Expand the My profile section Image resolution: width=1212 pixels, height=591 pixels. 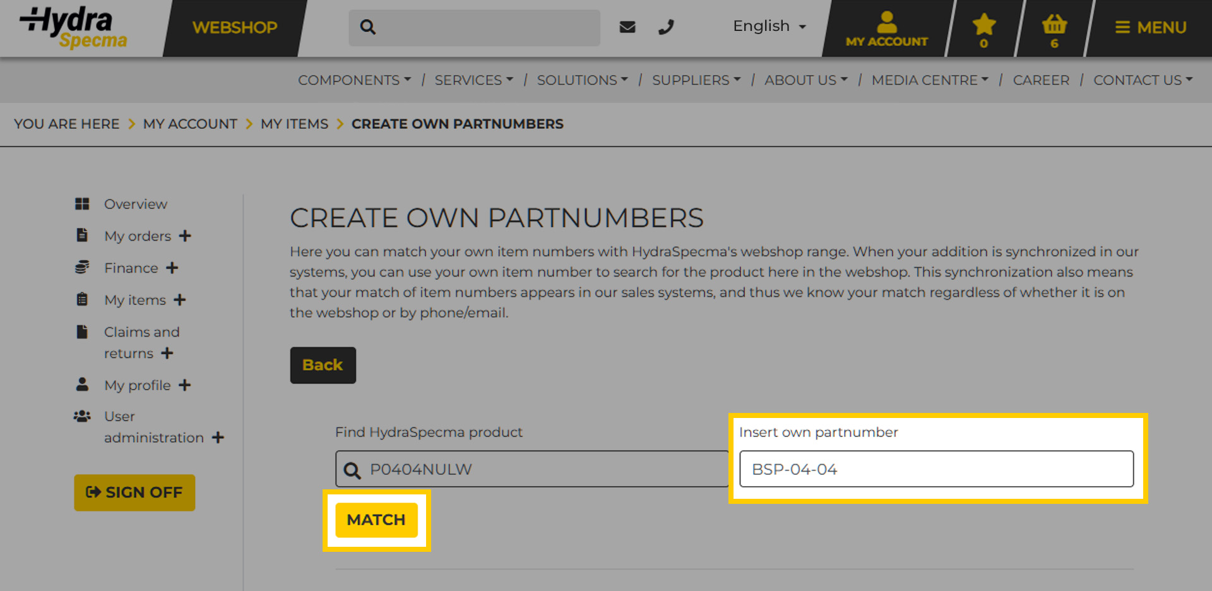184,385
